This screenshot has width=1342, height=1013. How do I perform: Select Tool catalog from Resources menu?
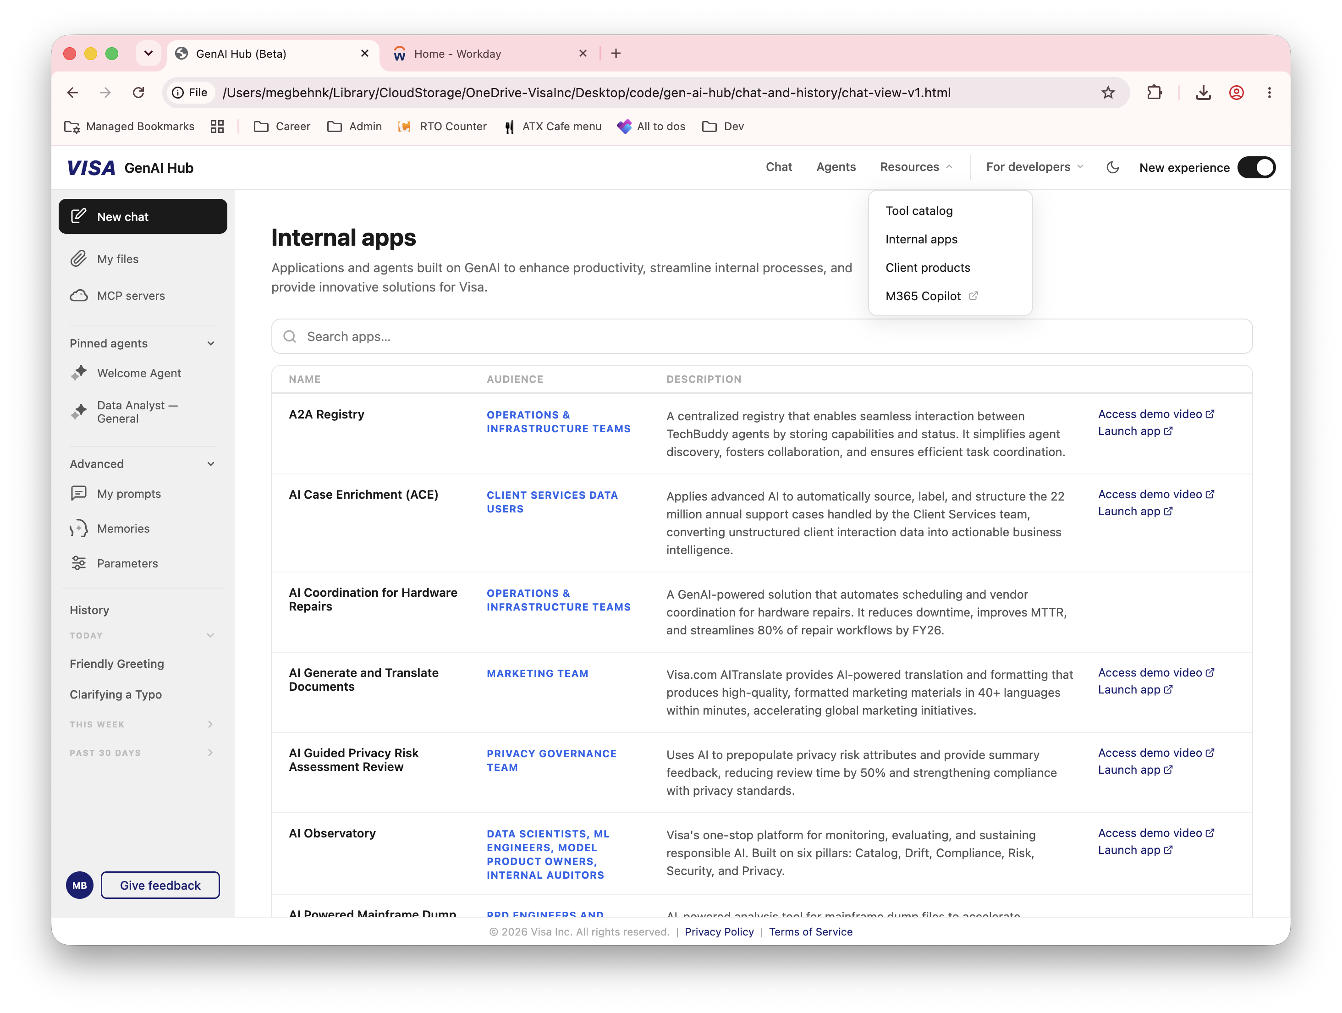point(919,210)
